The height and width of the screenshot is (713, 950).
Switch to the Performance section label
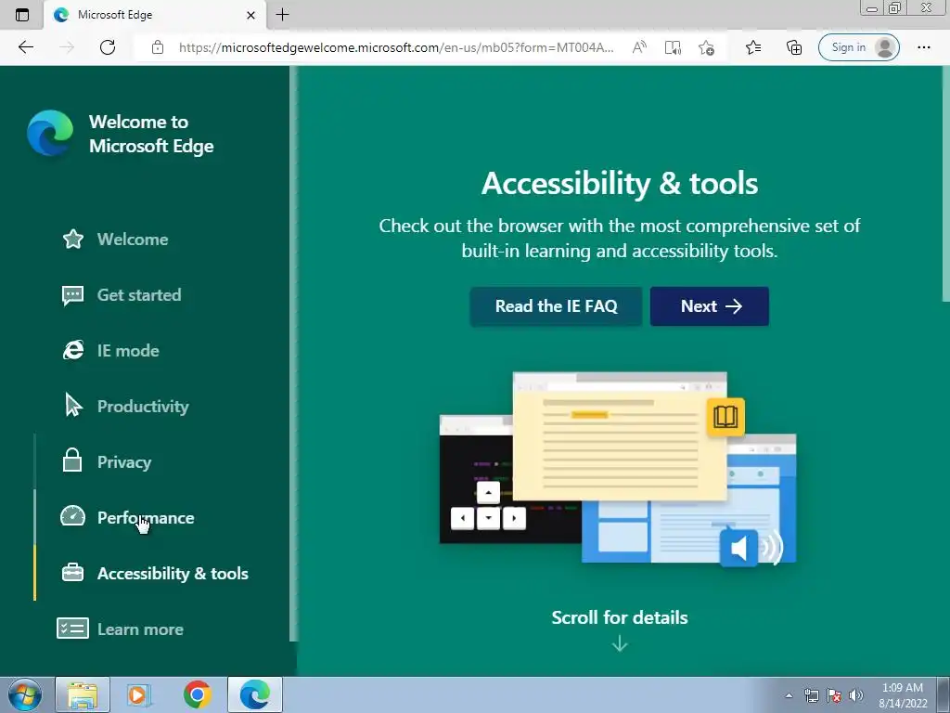146,518
